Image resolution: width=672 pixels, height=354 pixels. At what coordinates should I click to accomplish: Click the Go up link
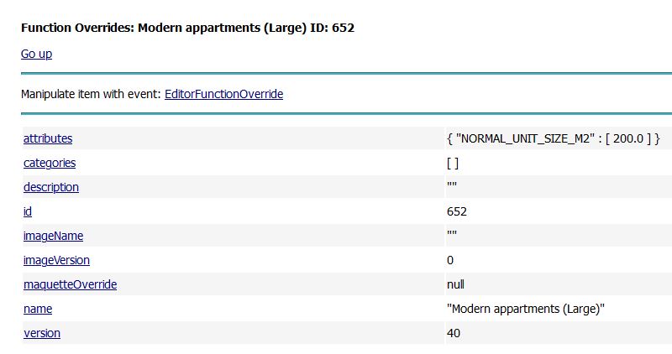point(36,54)
